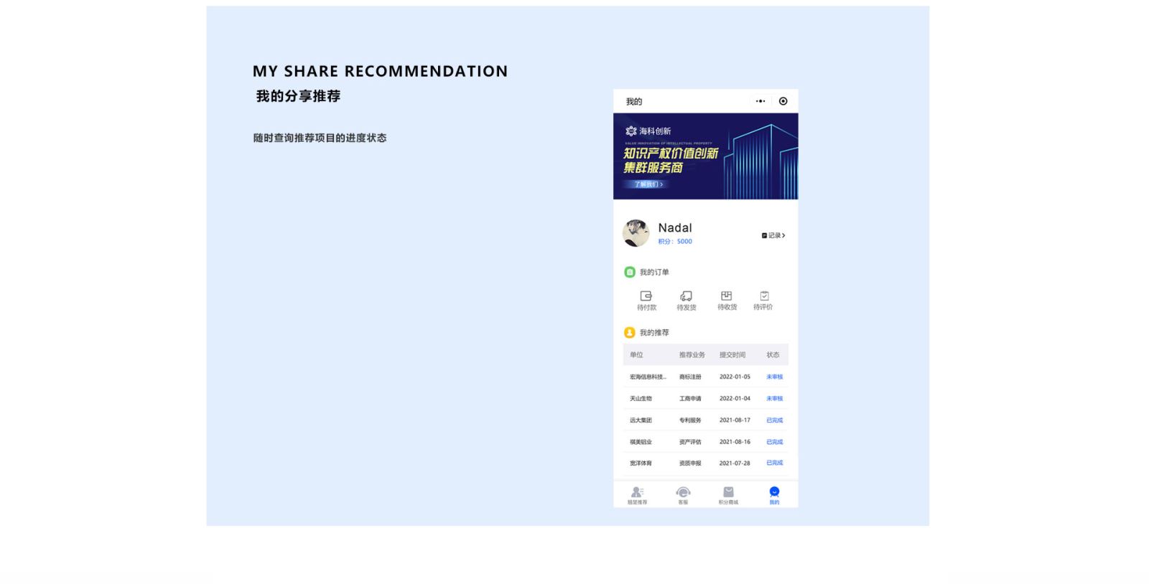Image resolution: width=1149 pixels, height=584 pixels.
Task: Click the date 2021-08-17
Action: click(735, 420)
